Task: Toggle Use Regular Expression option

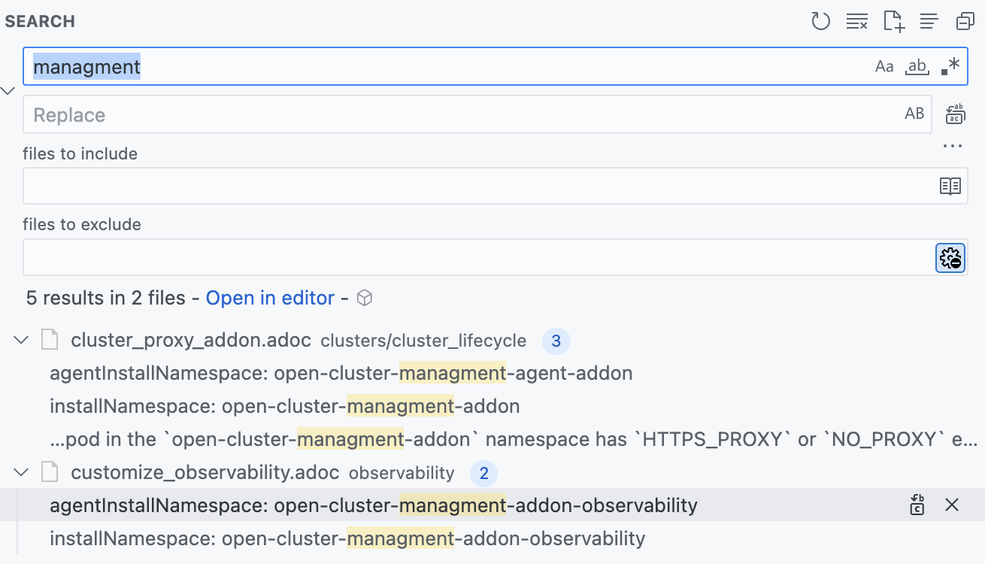Action: 950,66
